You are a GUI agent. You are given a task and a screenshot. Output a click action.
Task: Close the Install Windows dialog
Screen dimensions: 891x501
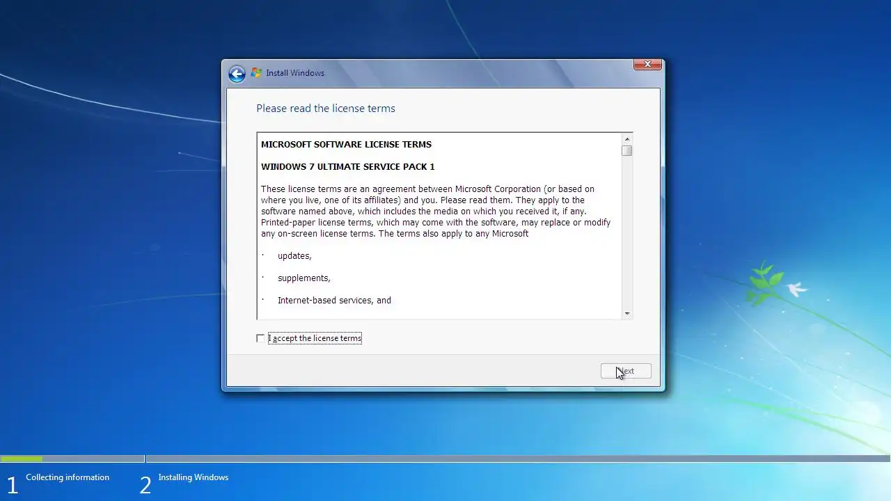click(647, 64)
